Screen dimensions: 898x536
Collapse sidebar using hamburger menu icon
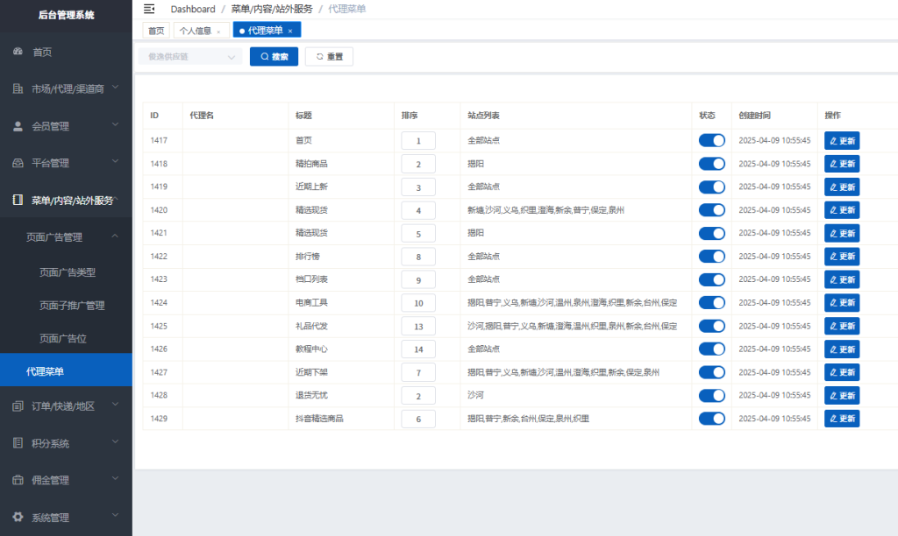click(149, 9)
